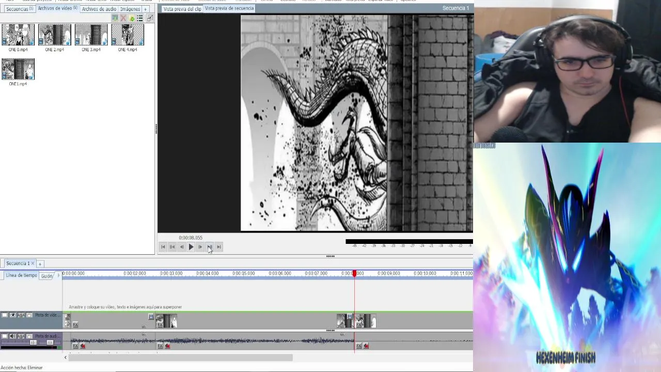Click red speaker icon on first audio clip
This screenshot has width=661, height=372.
[x=83, y=346]
